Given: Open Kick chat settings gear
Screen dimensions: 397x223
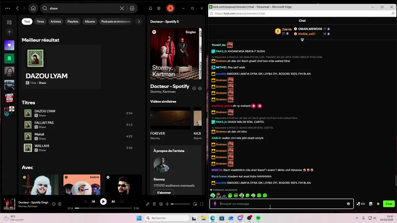Looking at the screenshot, I should (x=378, y=204).
